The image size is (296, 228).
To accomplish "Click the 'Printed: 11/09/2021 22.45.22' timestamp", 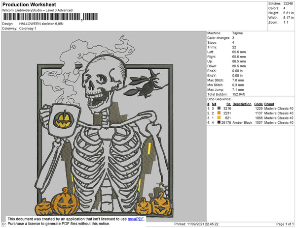I will coord(196,224).
